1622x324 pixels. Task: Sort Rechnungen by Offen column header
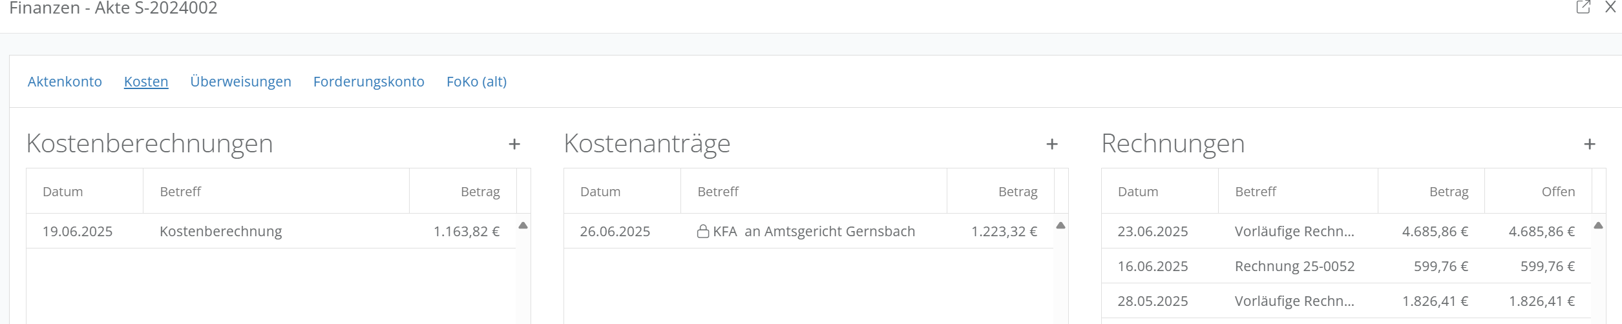click(x=1557, y=192)
